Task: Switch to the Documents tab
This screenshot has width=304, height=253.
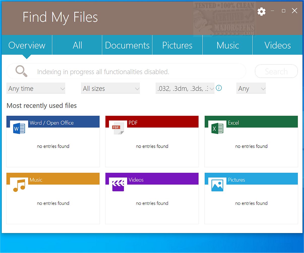Action: point(127,45)
